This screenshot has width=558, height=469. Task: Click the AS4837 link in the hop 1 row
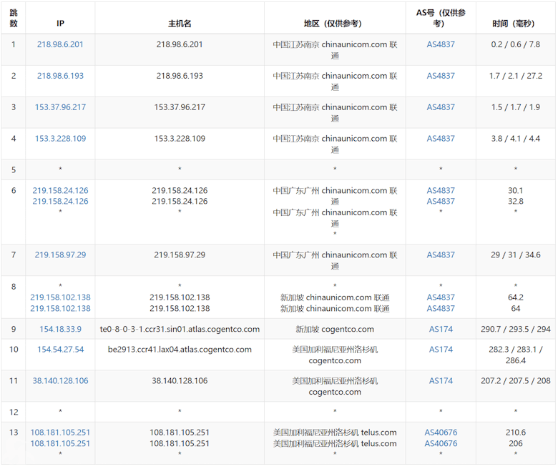coord(441,44)
